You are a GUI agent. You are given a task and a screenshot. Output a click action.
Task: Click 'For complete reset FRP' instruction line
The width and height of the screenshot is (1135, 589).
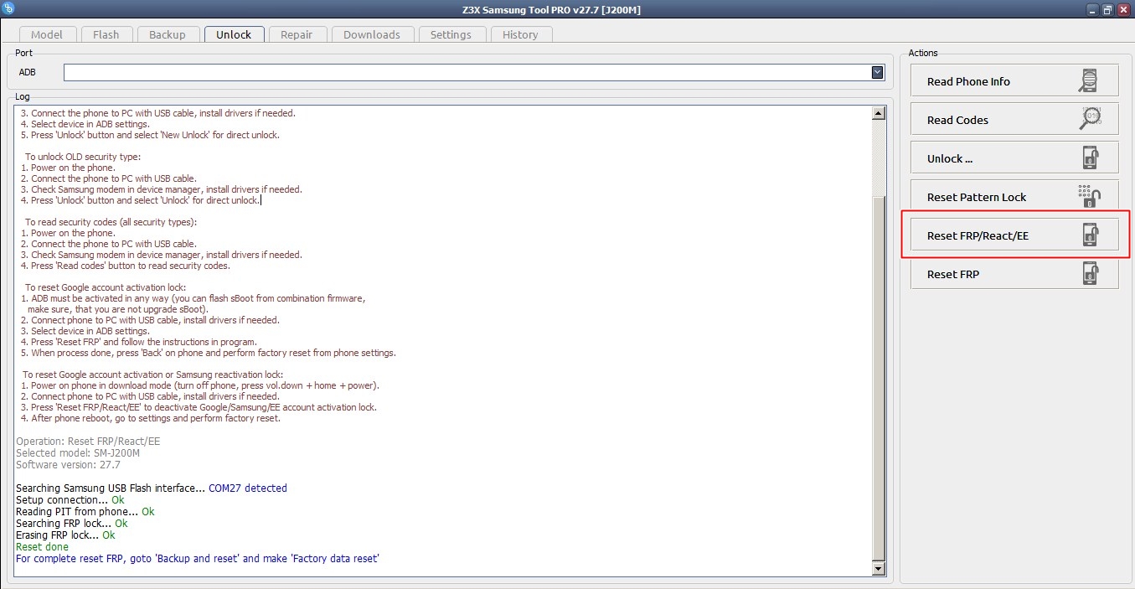pyautogui.click(x=198, y=558)
